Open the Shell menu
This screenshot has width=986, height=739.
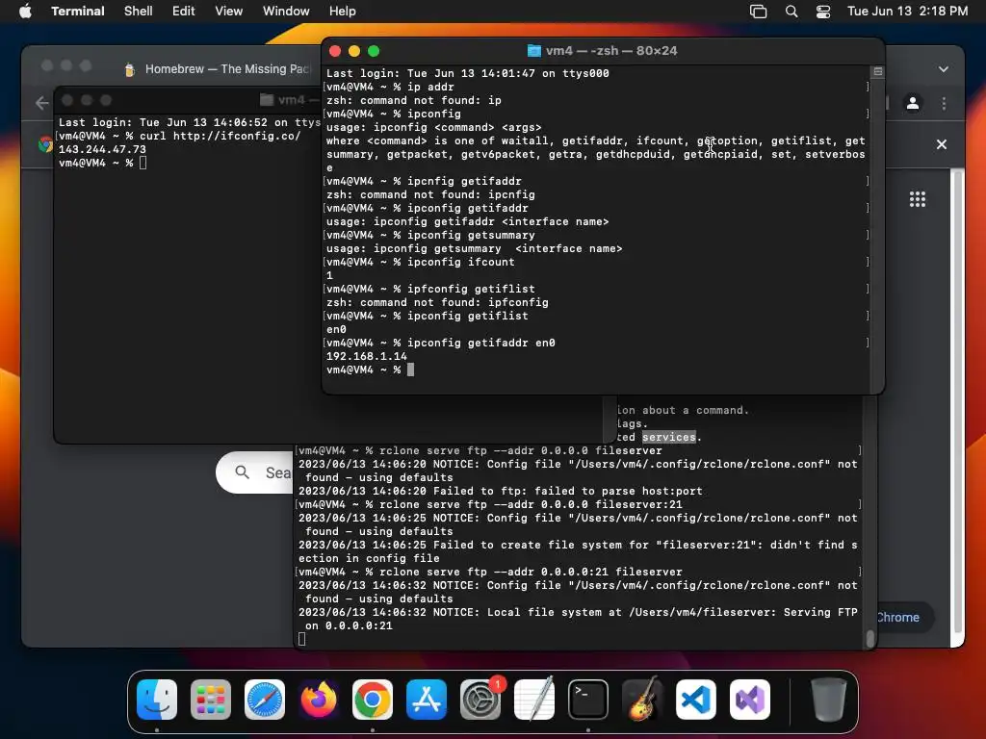pyautogui.click(x=139, y=12)
